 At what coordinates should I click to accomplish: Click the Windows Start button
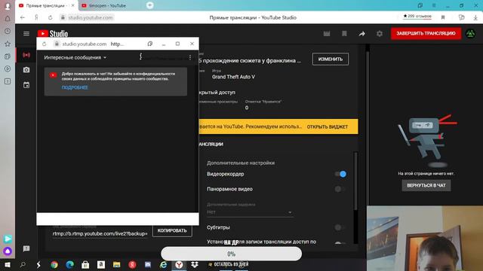coord(8,264)
